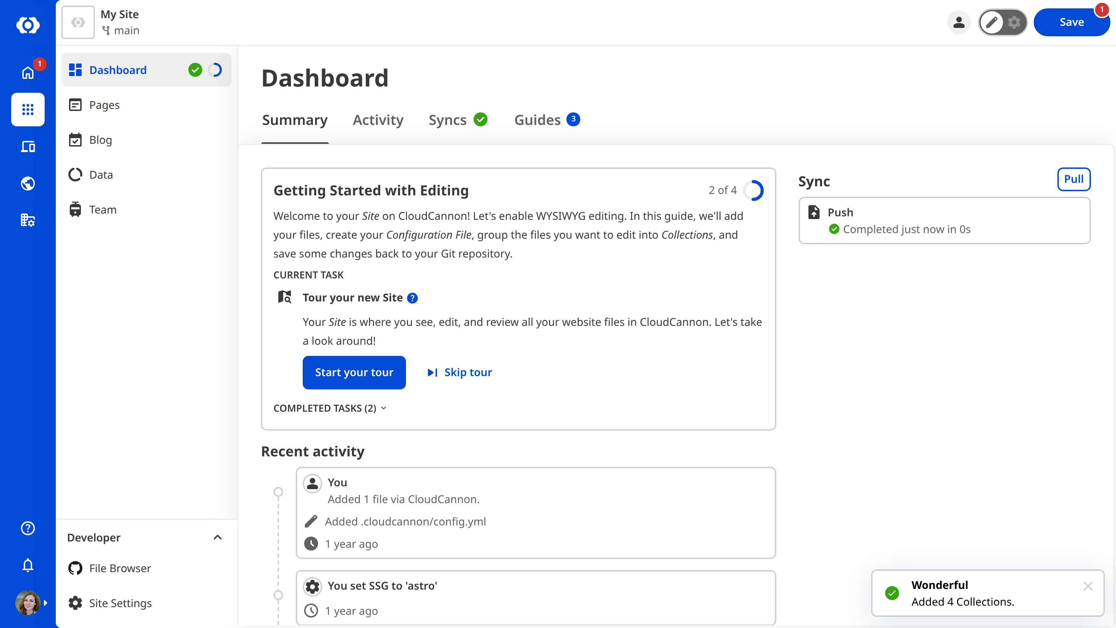This screenshot has height=628, width=1116.
Task: Click the user avatar photo
Action: (x=28, y=603)
